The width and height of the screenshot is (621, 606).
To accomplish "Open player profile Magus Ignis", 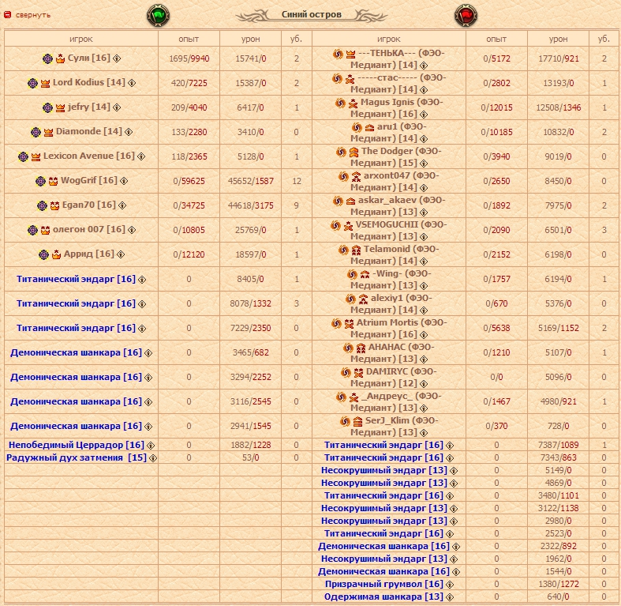I will click(x=387, y=103).
